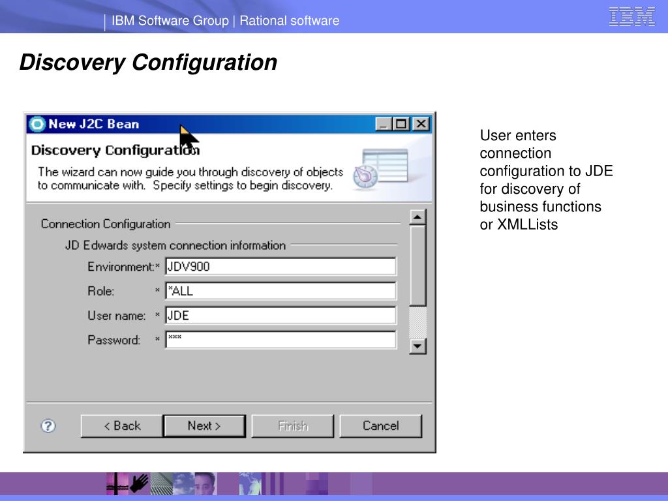This screenshot has width=668, height=501.
Task: Click 'IBM Software Group' header text
Action: coord(170,20)
